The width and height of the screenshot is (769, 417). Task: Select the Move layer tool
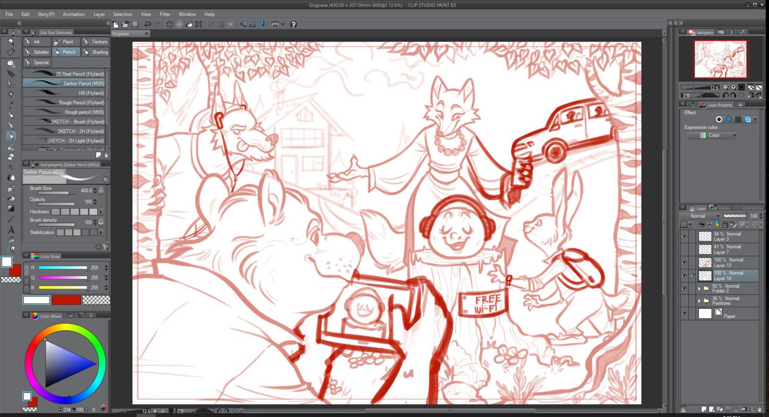(11, 74)
